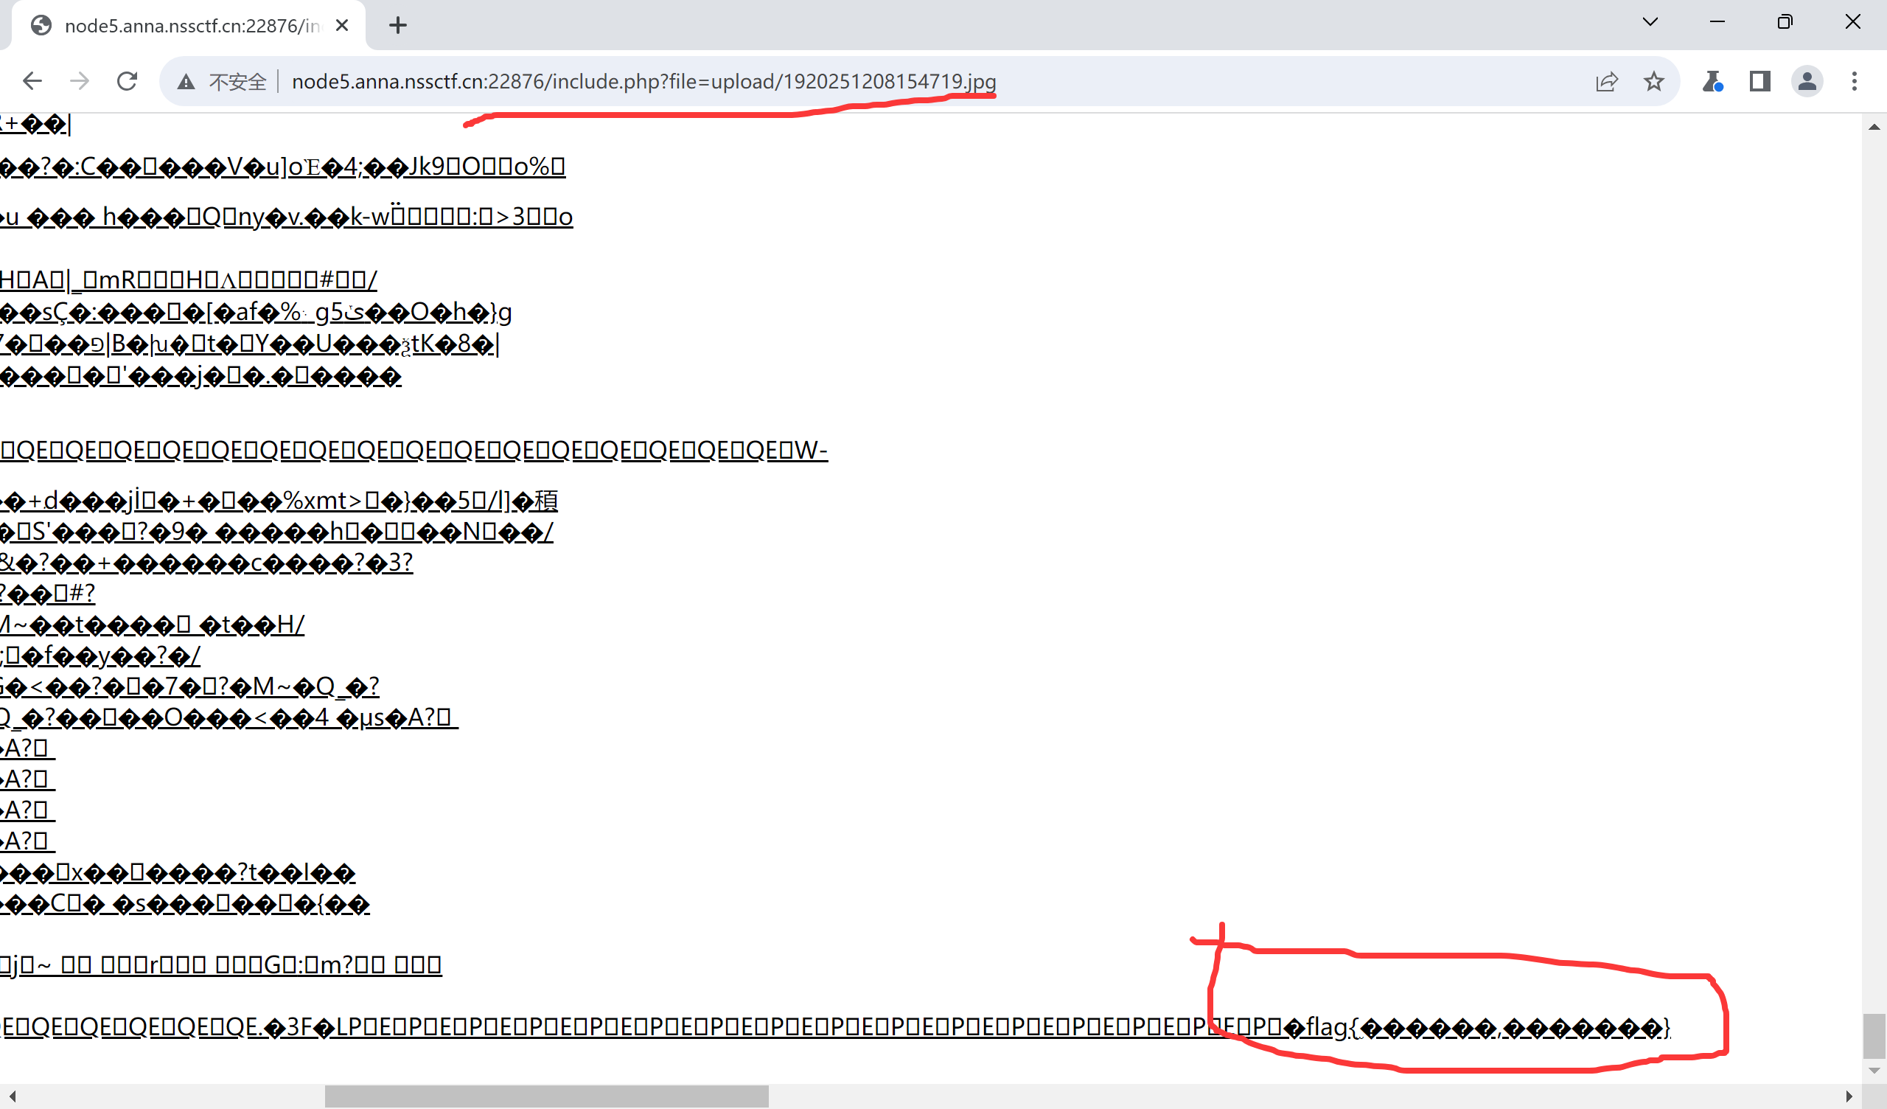
Task: Click the URL in address bar
Action: [644, 81]
